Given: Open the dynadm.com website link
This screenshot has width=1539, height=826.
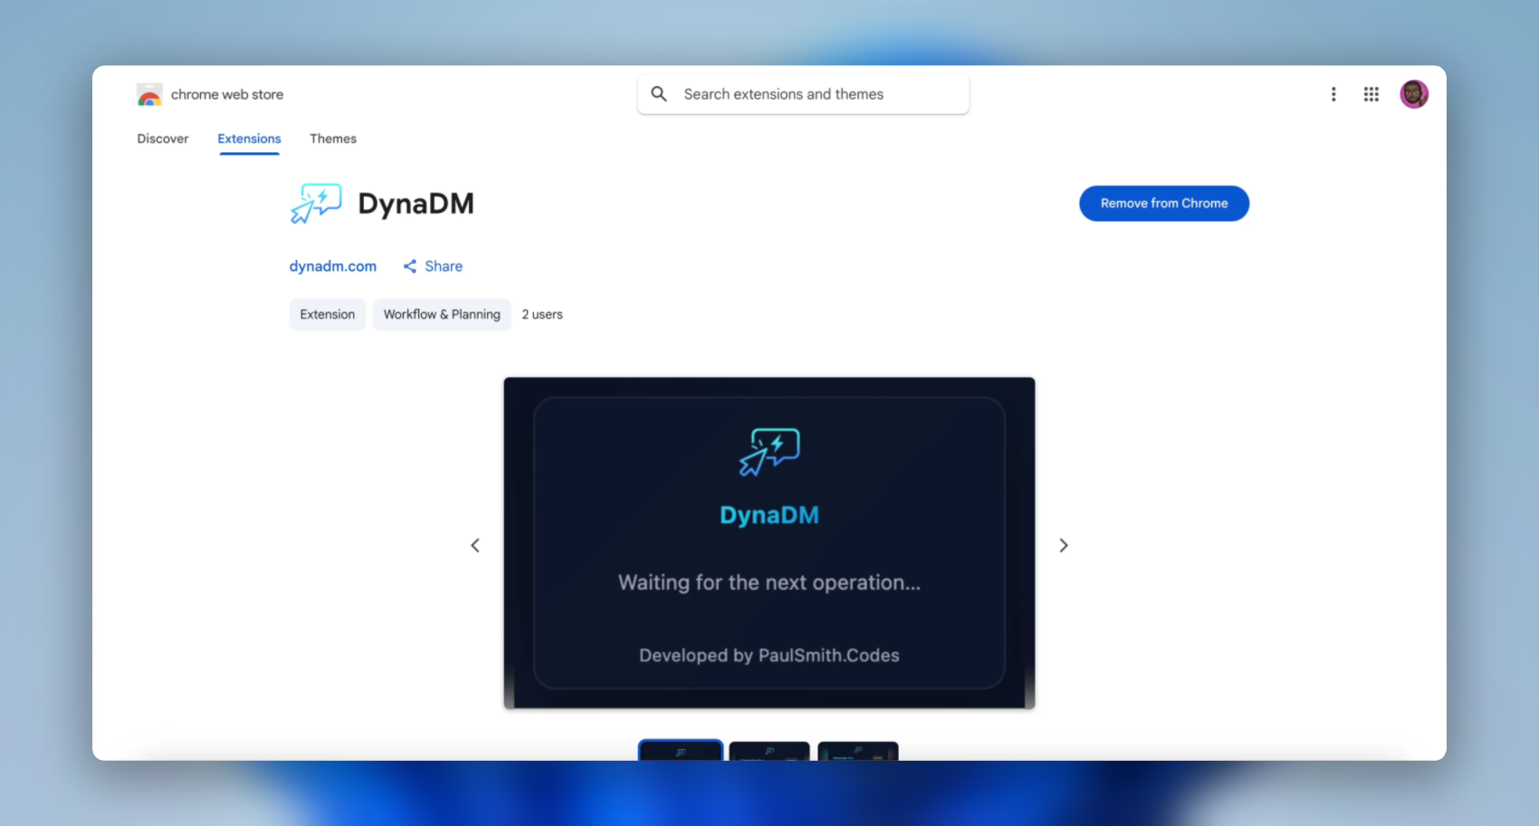Looking at the screenshot, I should tap(333, 265).
